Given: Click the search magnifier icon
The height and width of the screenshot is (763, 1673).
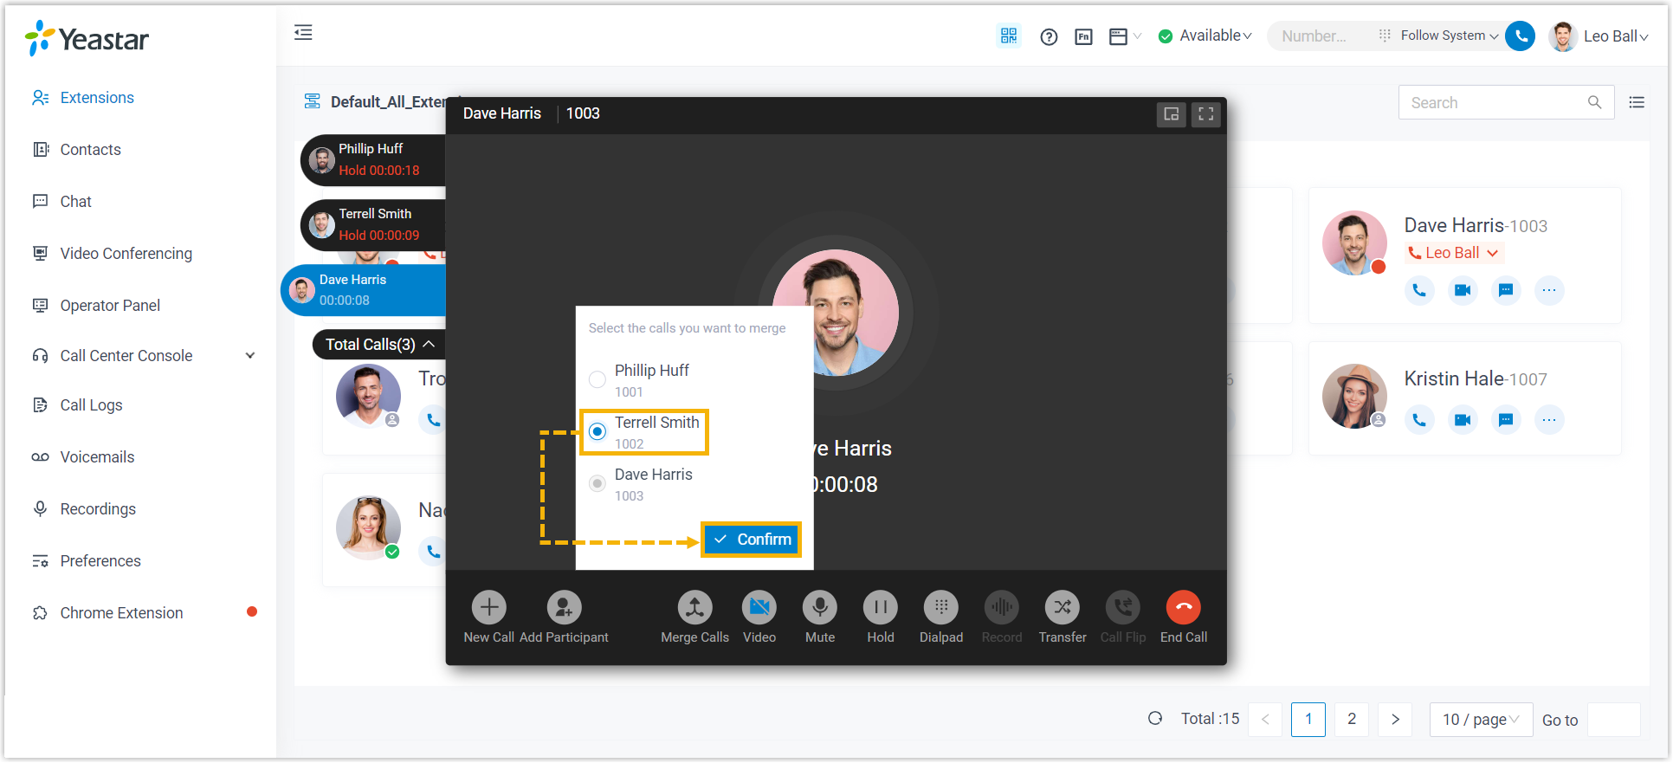Looking at the screenshot, I should click(1594, 102).
